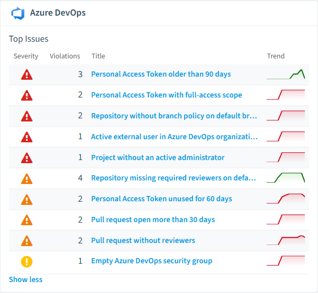Click trend sparkline for full-access scope token
This screenshot has width=318, height=293.
coord(286,95)
